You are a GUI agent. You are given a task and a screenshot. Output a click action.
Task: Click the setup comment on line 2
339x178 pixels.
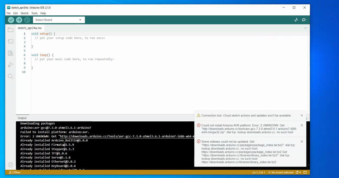tap(70, 38)
